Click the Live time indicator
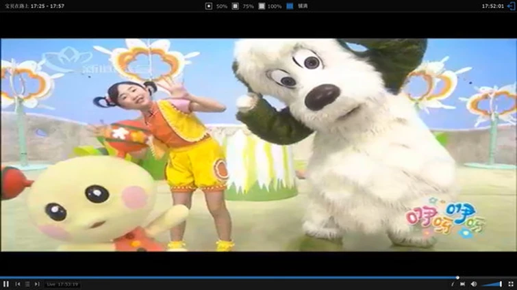Screen dimensions: 517x290 (62, 284)
